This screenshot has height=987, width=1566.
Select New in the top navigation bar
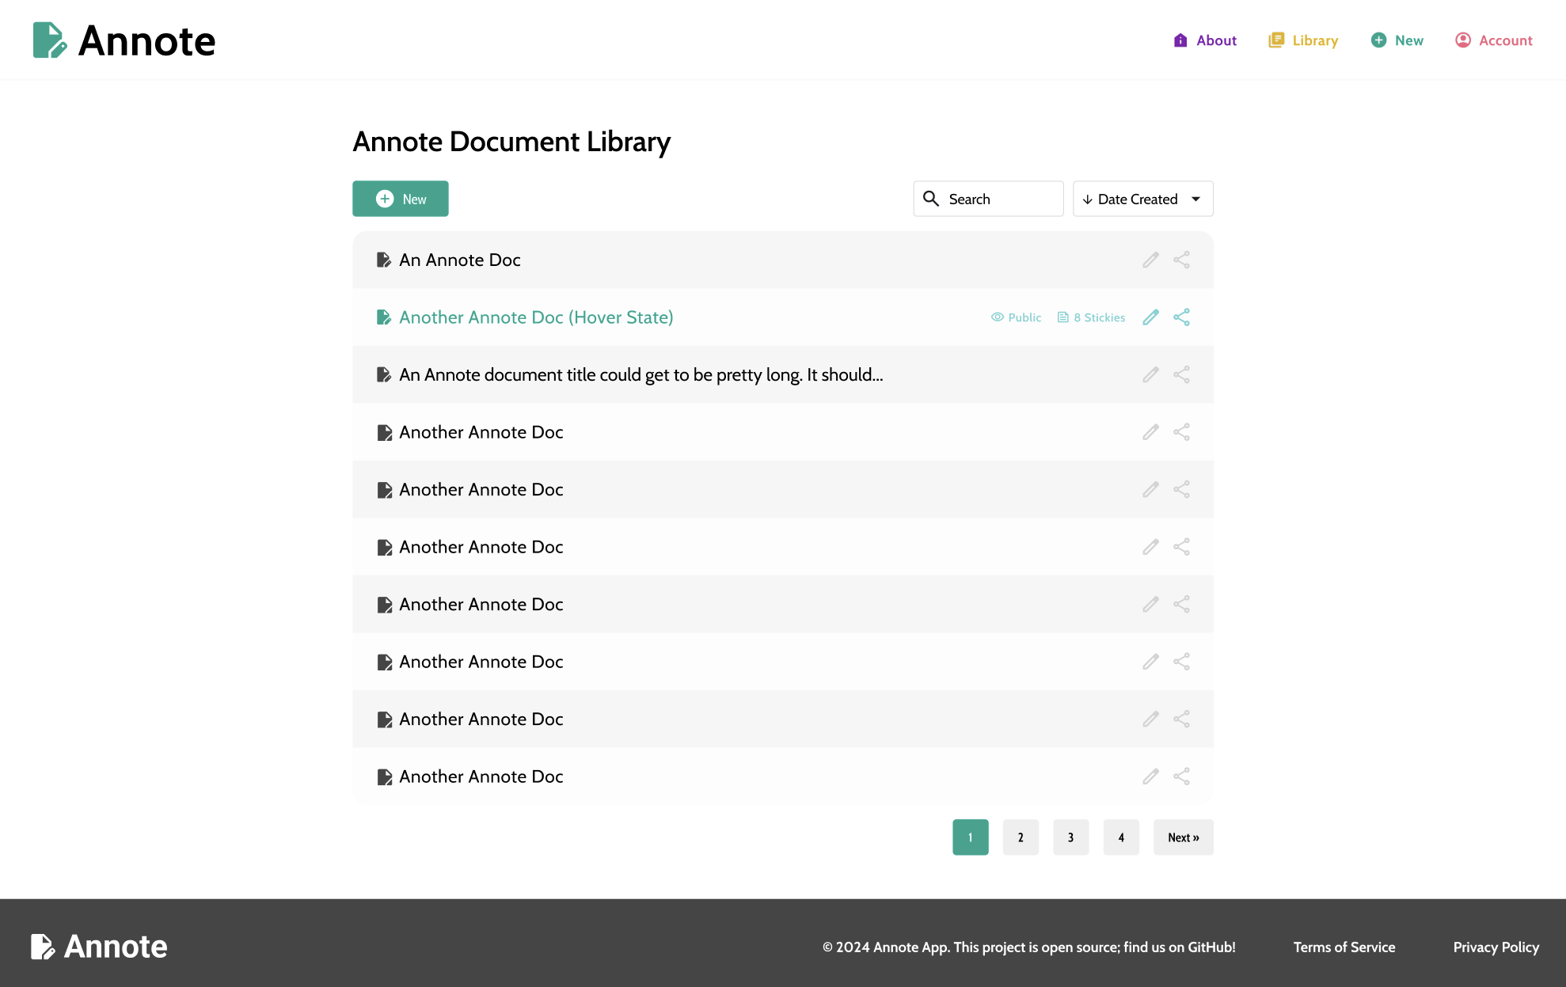tap(1397, 40)
